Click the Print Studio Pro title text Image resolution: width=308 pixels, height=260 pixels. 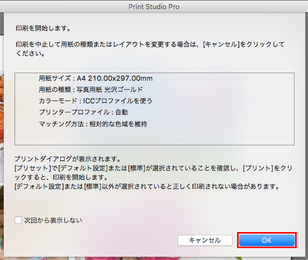click(x=154, y=6)
